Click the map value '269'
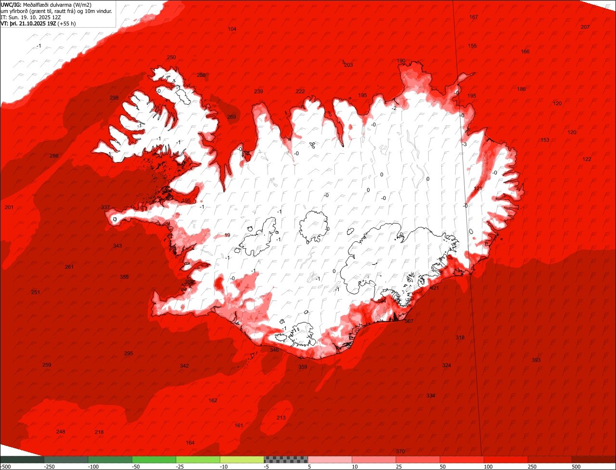This screenshot has height=470, width=616. [x=231, y=117]
